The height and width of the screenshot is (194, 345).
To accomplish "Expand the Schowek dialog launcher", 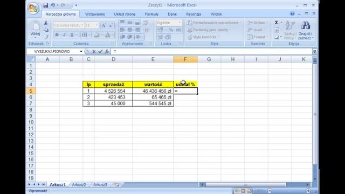I will pos(48,44).
